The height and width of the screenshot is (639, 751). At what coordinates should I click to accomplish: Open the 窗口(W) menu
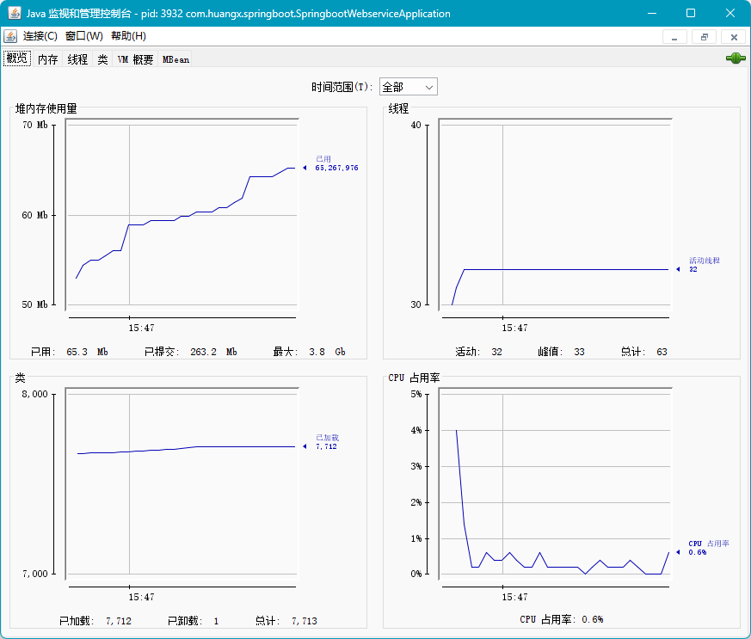(x=84, y=36)
